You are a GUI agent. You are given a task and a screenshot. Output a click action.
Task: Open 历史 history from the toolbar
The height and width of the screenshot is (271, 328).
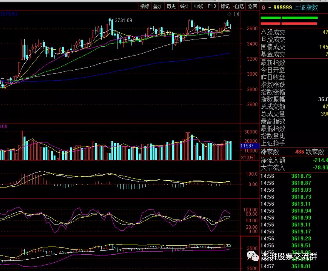pos(171,6)
